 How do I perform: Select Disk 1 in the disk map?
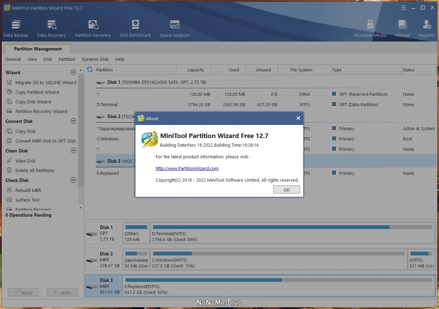click(x=103, y=233)
